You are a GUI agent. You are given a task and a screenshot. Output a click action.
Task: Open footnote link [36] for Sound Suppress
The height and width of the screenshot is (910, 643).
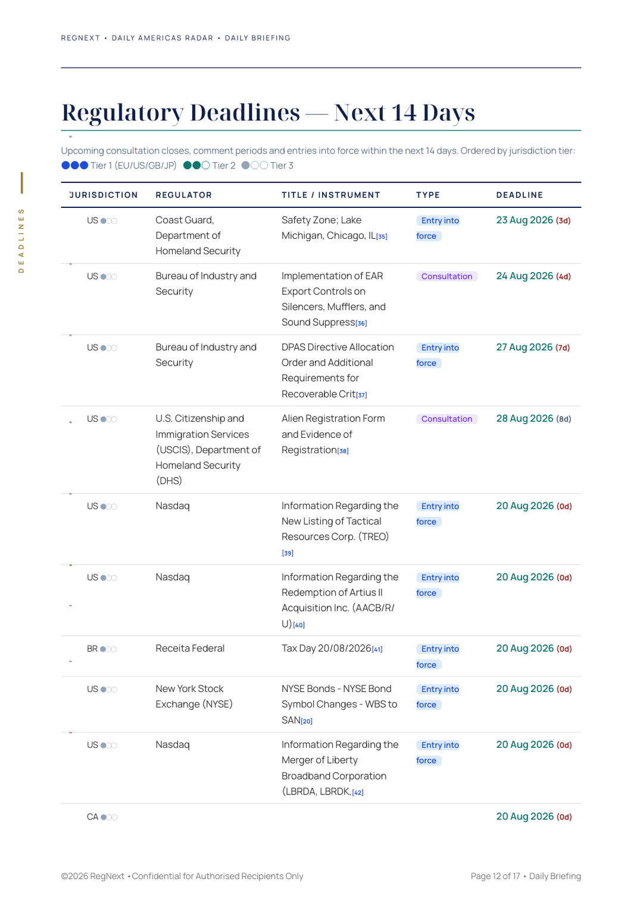pyautogui.click(x=361, y=323)
